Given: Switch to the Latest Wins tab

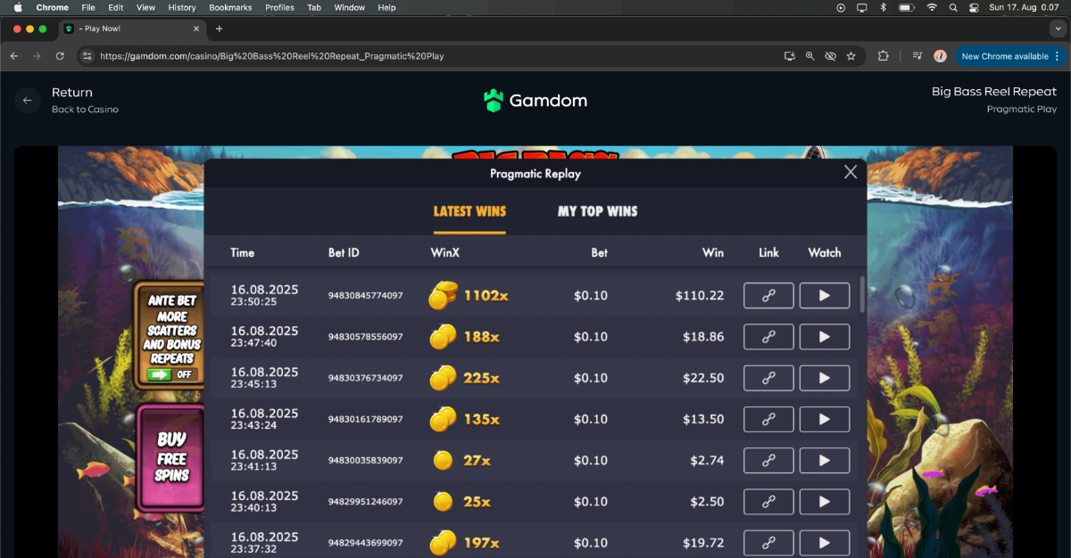Looking at the screenshot, I should tap(469, 211).
